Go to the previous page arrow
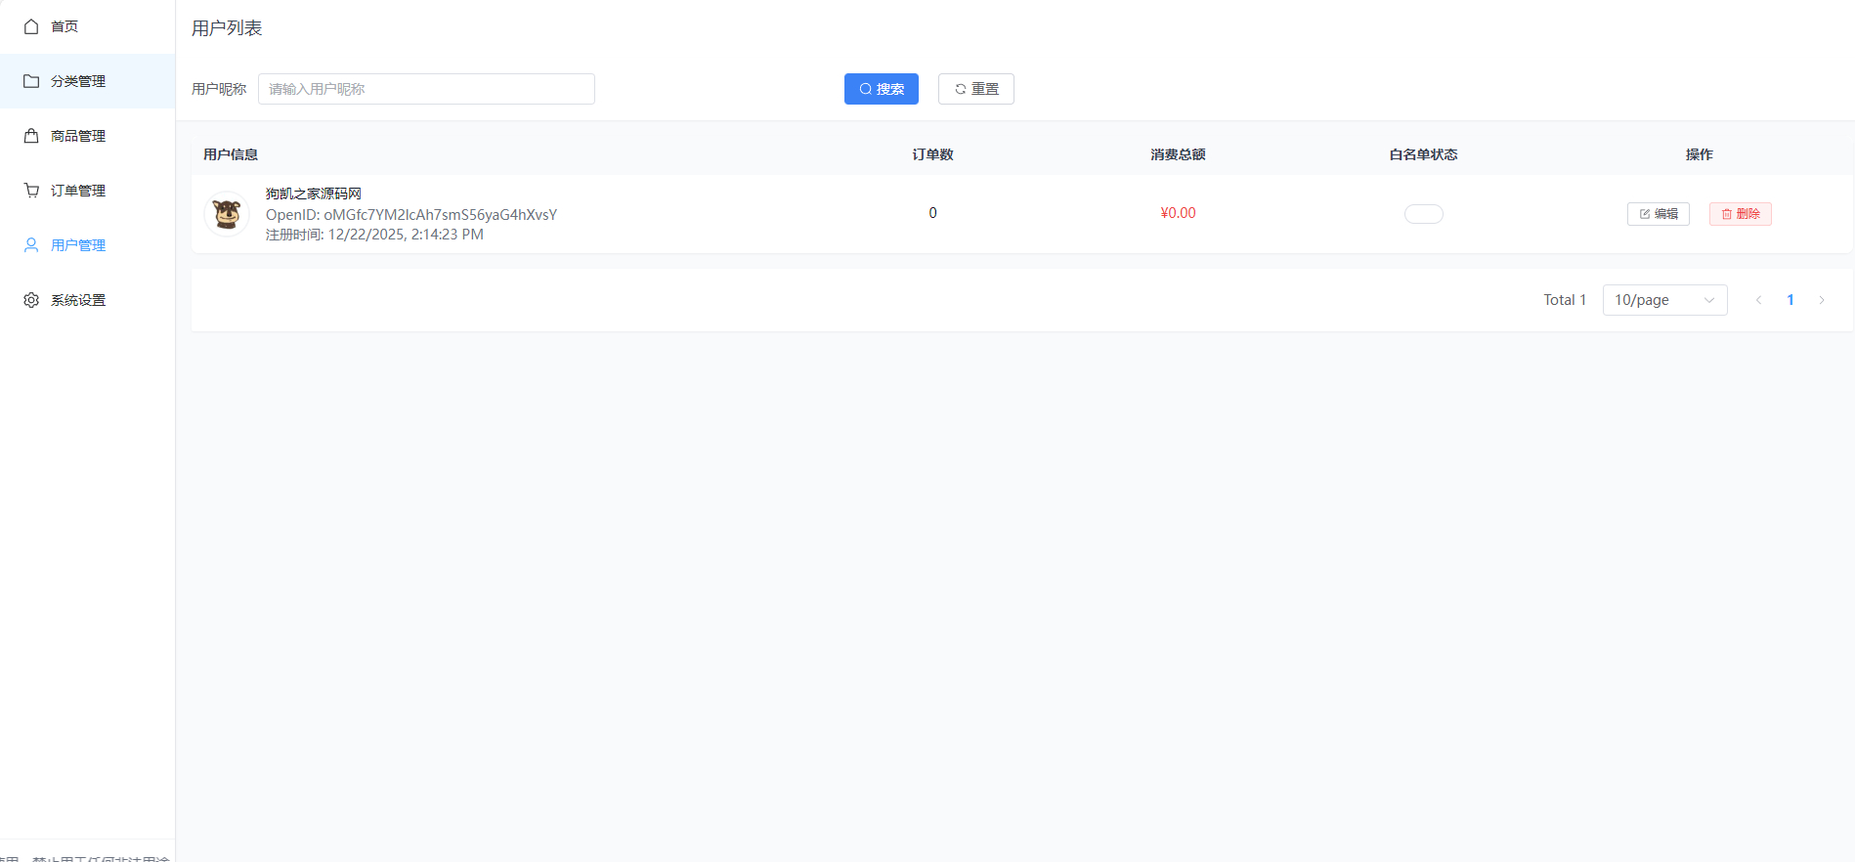This screenshot has height=862, width=1855. point(1758,300)
